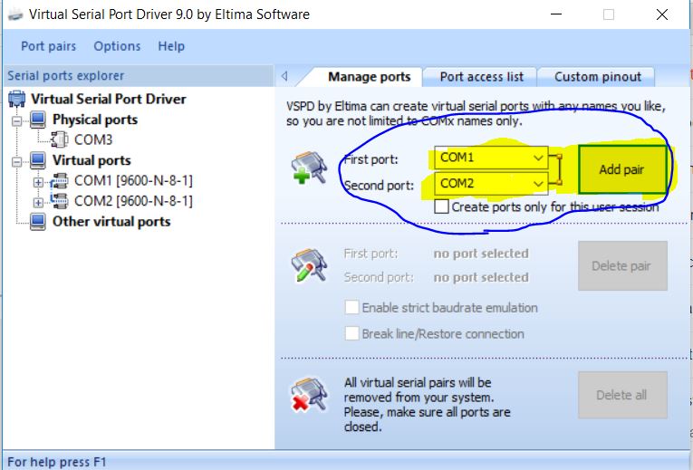Click the Virtual ports computer icon
The image size is (693, 470).
(38, 160)
